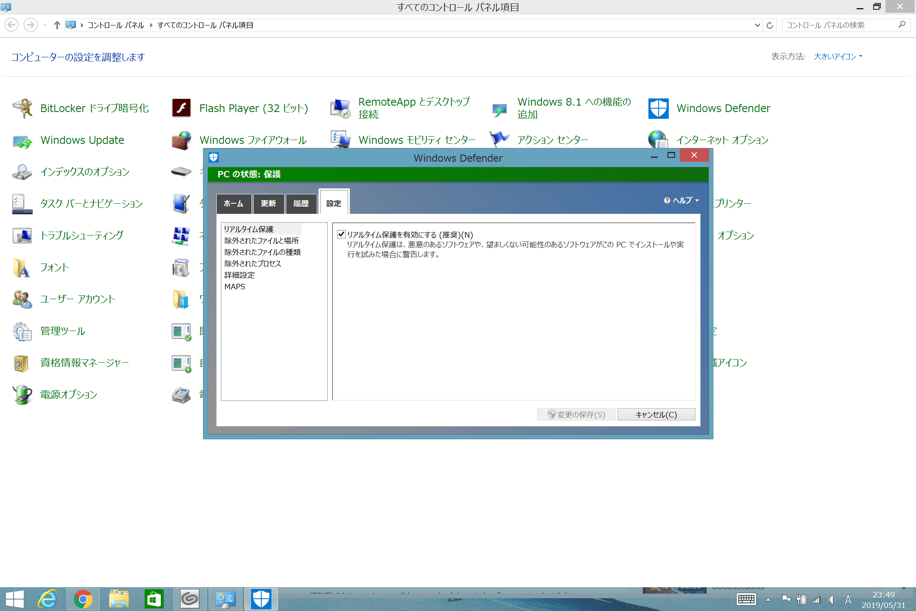Image resolution: width=916 pixels, height=611 pixels.
Task: Open Control Panel taskbar button
Action: click(x=225, y=599)
